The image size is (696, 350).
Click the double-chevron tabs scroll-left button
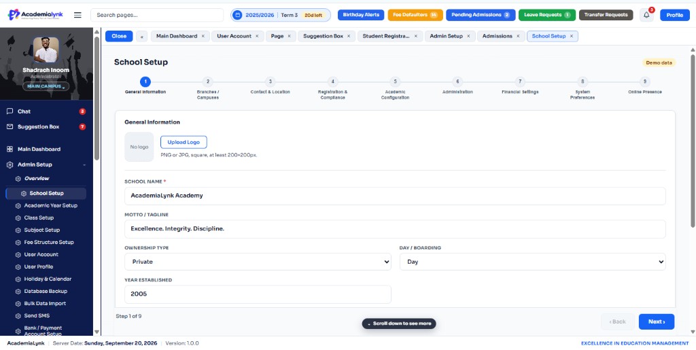coord(141,37)
